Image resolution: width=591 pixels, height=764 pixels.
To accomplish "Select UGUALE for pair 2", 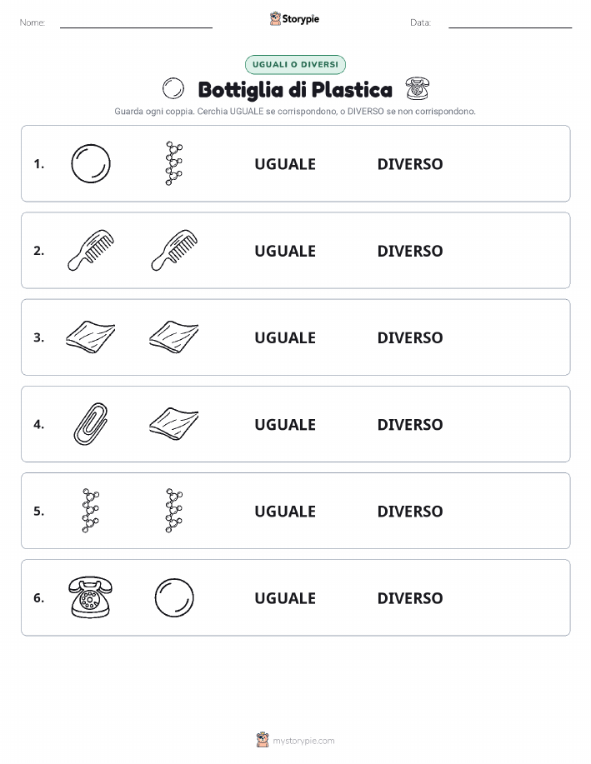I will 285,251.
